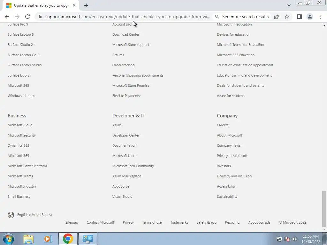This screenshot has width=327, height=245.
Task: Open Personal shopping appointments link
Action: pos(138,75)
